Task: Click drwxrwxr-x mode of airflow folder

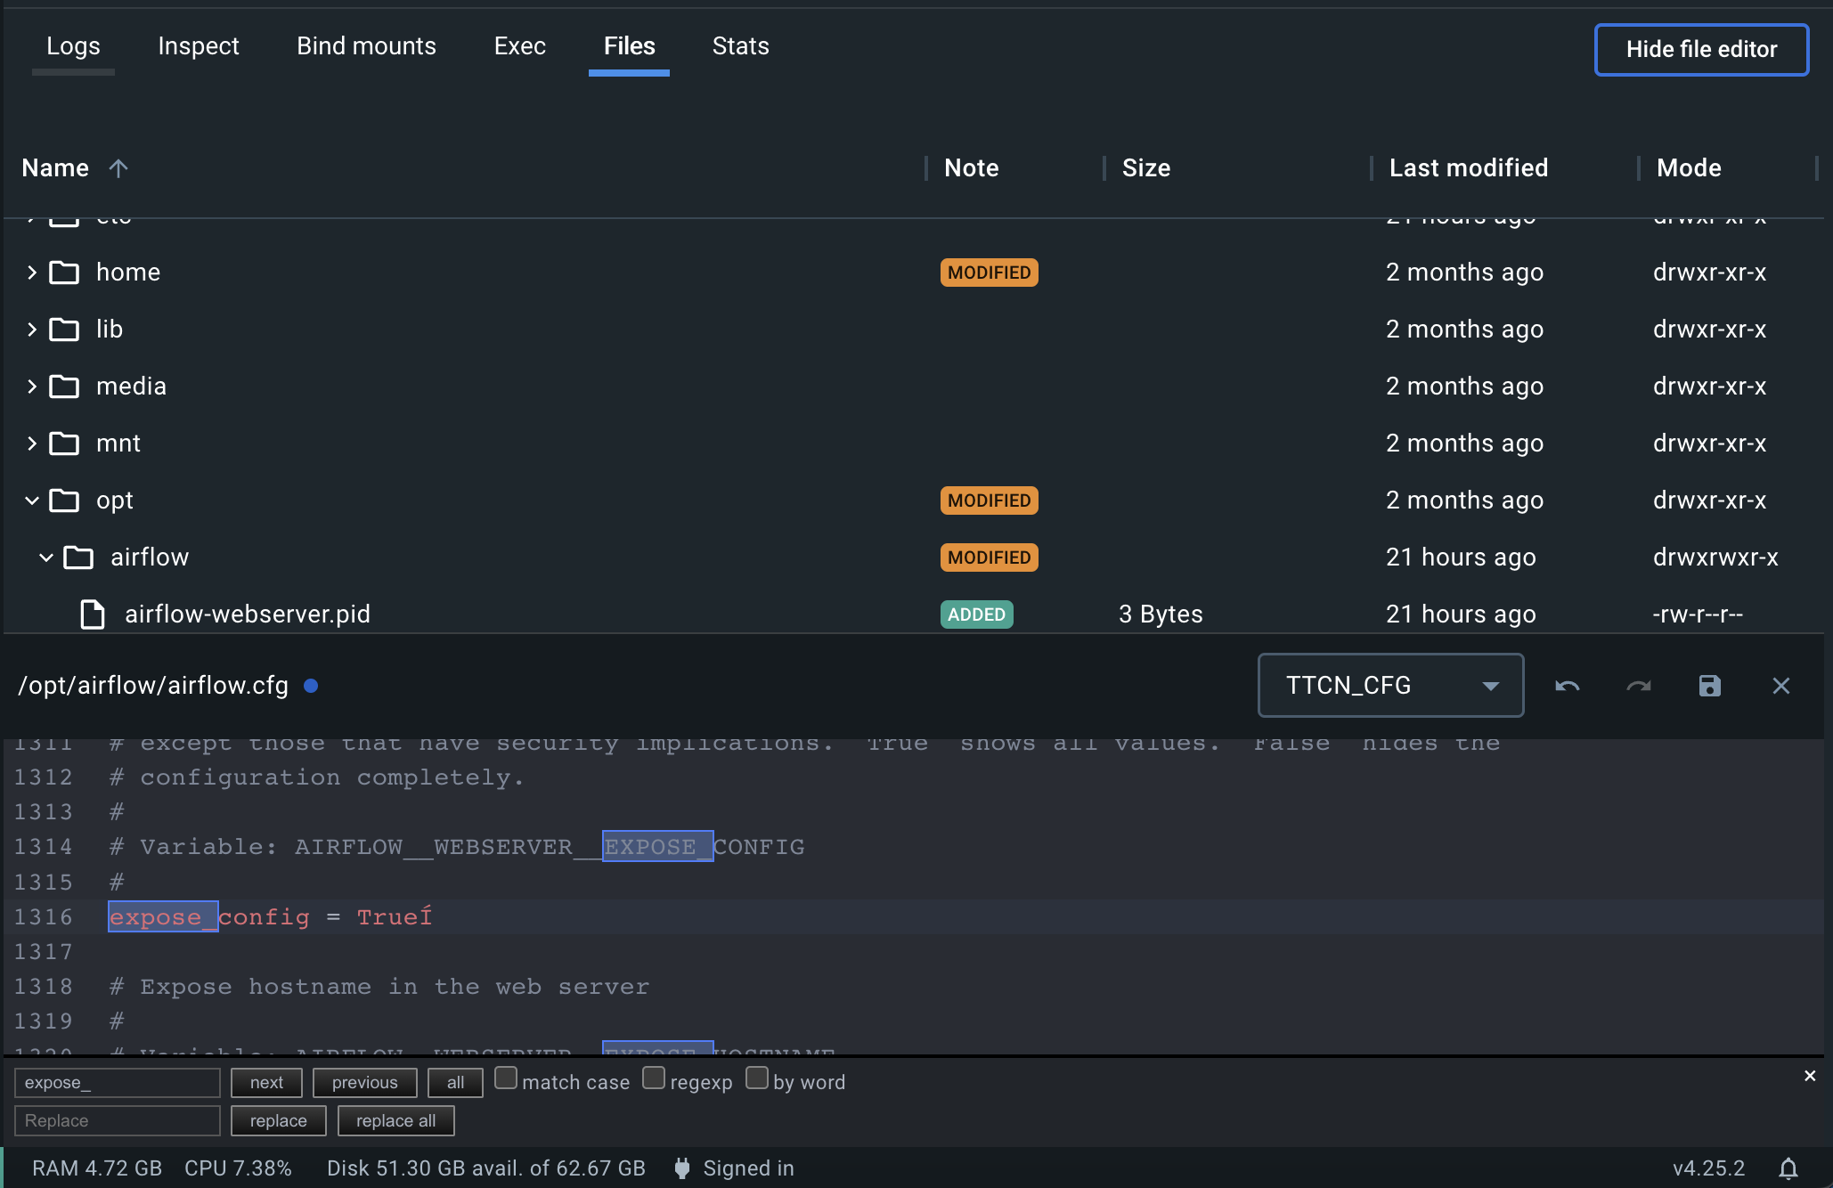Action: (1715, 557)
